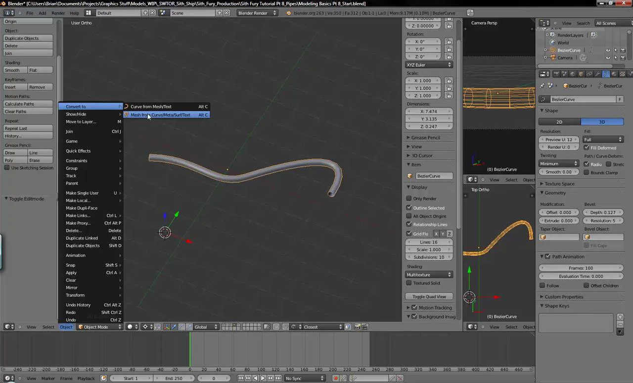Toggle BezierCurve restrict render camera icon

click(624, 50)
